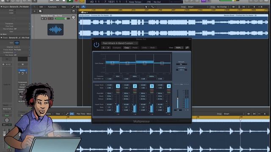Open the Snap Smart dropdown in tracks area
Screen dimensions: 271x152
click(x=198, y=7)
